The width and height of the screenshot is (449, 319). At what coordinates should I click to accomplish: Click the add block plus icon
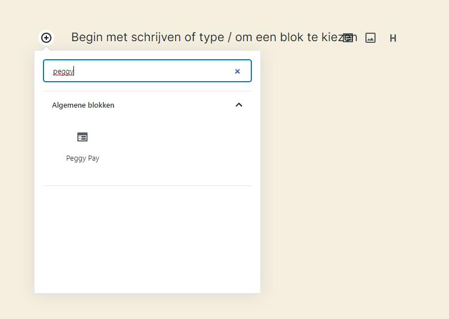46,38
